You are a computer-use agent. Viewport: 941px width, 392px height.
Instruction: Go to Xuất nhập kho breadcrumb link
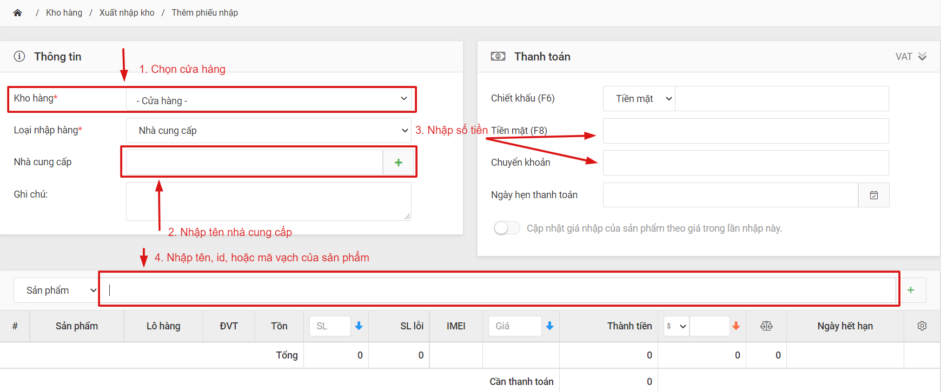(127, 13)
